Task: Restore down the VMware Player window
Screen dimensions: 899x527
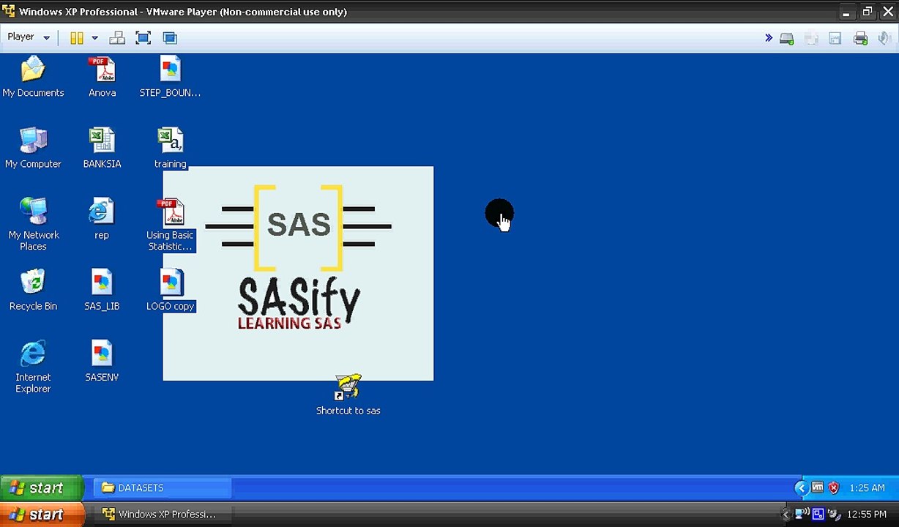Action: (x=867, y=12)
